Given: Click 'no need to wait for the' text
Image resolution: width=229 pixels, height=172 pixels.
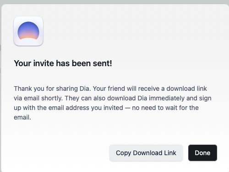Looking at the screenshot, I should (x=165, y=108).
